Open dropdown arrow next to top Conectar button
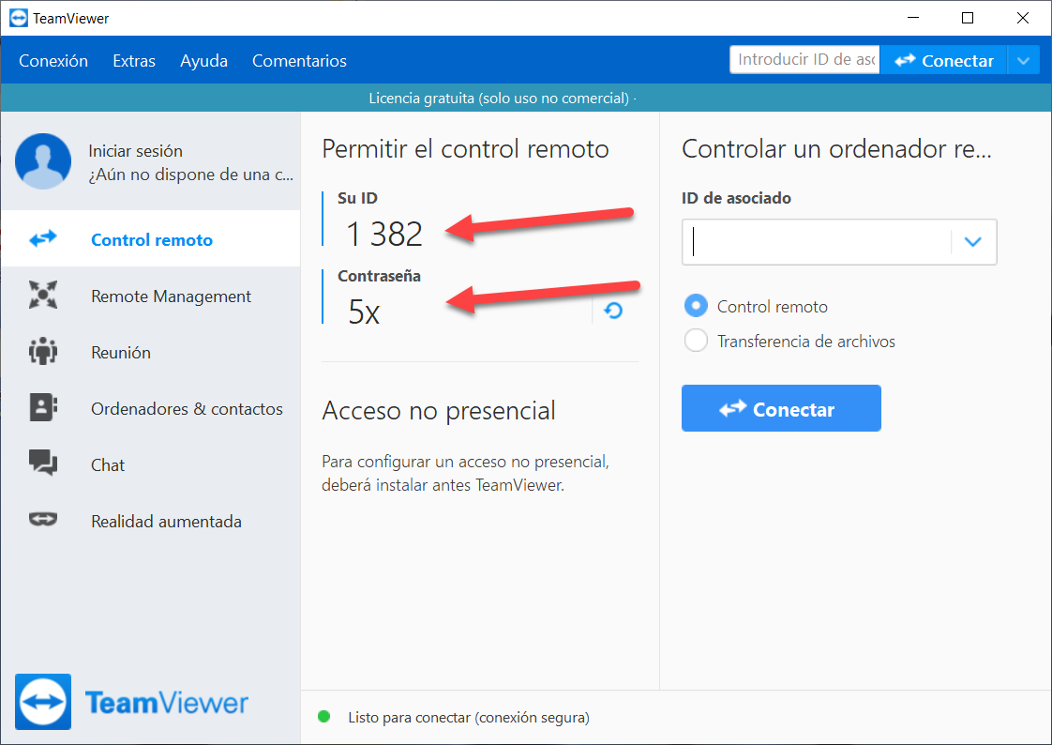 [x=1023, y=61]
